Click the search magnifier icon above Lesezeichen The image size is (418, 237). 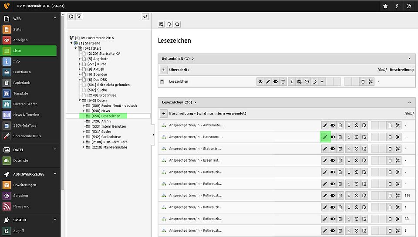click(177, 24)
